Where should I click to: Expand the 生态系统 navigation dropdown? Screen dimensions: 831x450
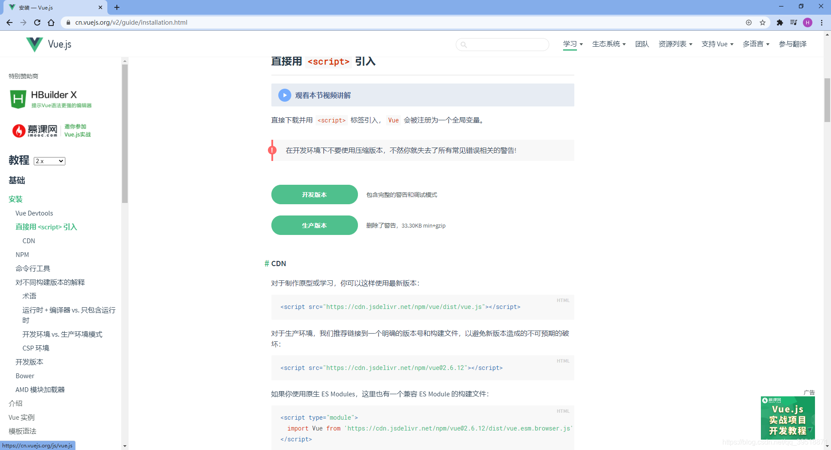[609, 44]
